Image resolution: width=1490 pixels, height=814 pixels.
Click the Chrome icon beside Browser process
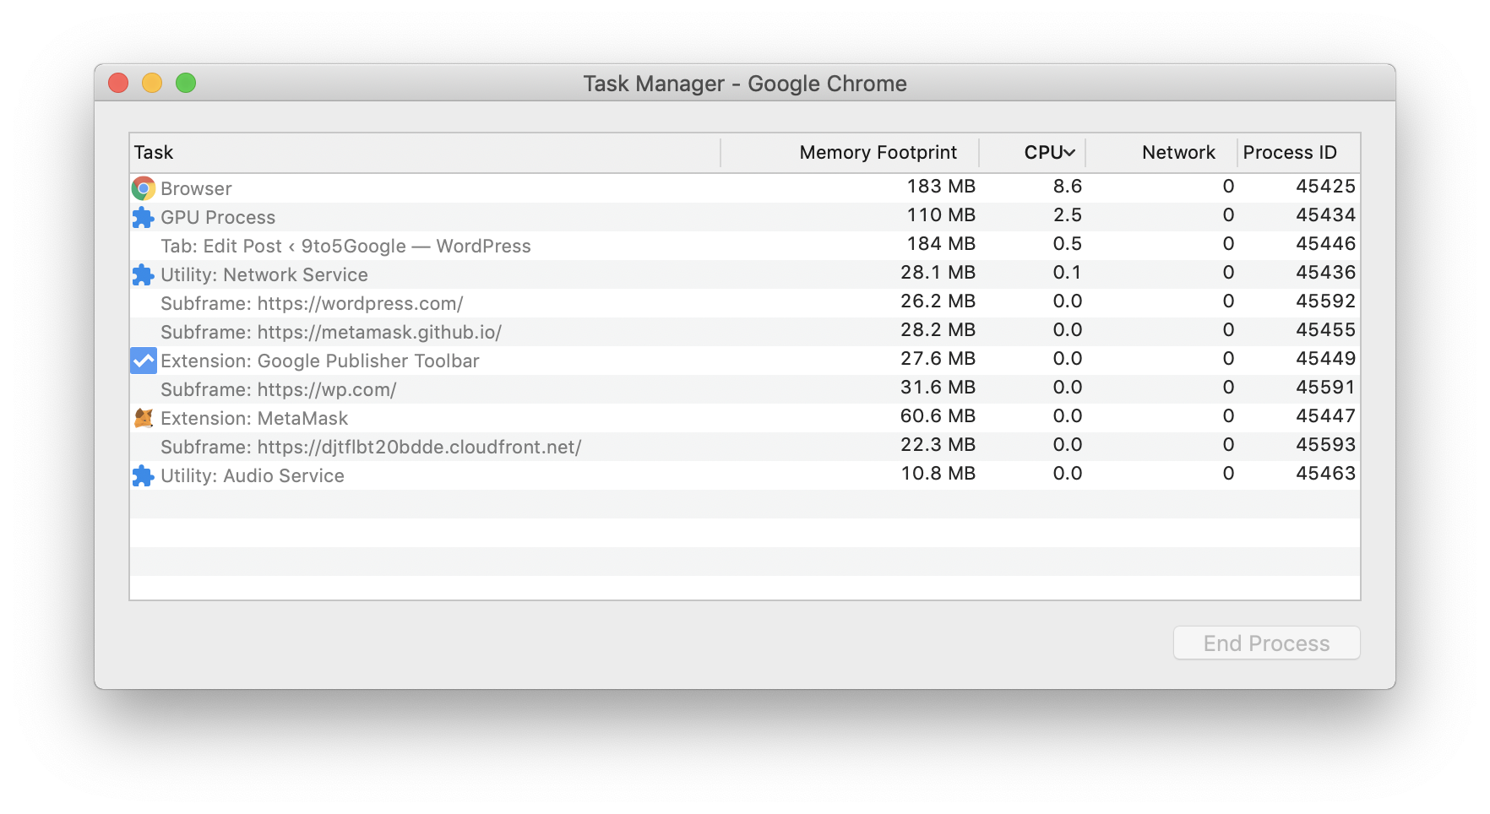[143, 188]
